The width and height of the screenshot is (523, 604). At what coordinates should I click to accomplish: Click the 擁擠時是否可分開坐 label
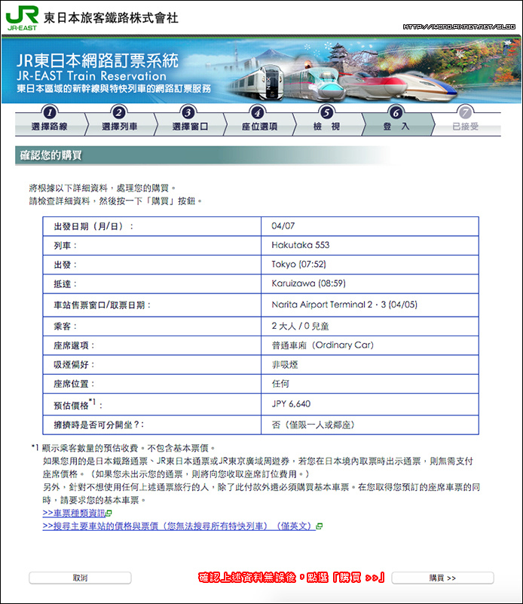(x=99, y=425)
